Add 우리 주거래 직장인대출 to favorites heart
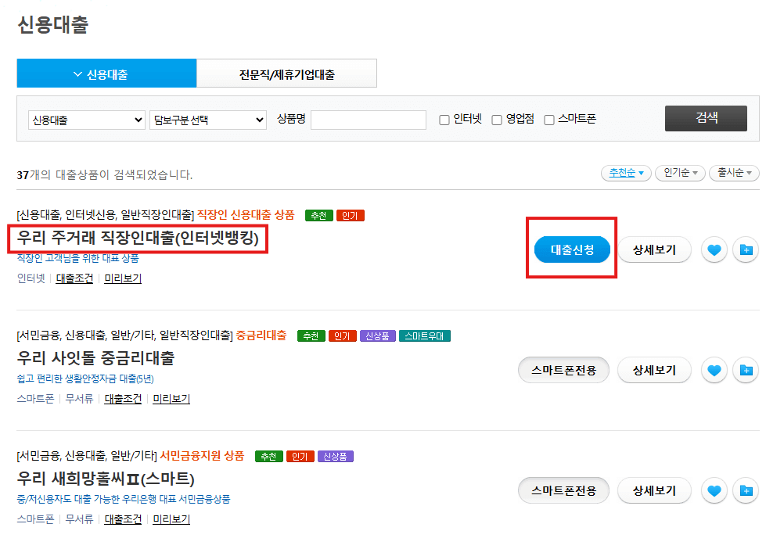The image size is (766, 549). 714,250
